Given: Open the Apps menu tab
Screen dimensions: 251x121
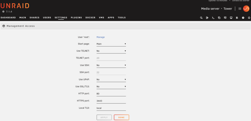Looking at the screenshot, I should tap(111, 17).
